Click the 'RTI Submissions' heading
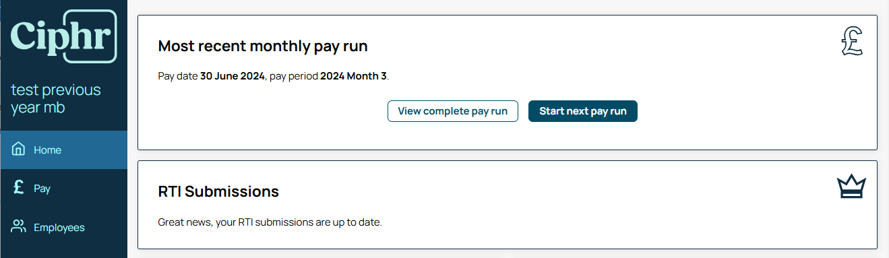 (x=218, y=191)
